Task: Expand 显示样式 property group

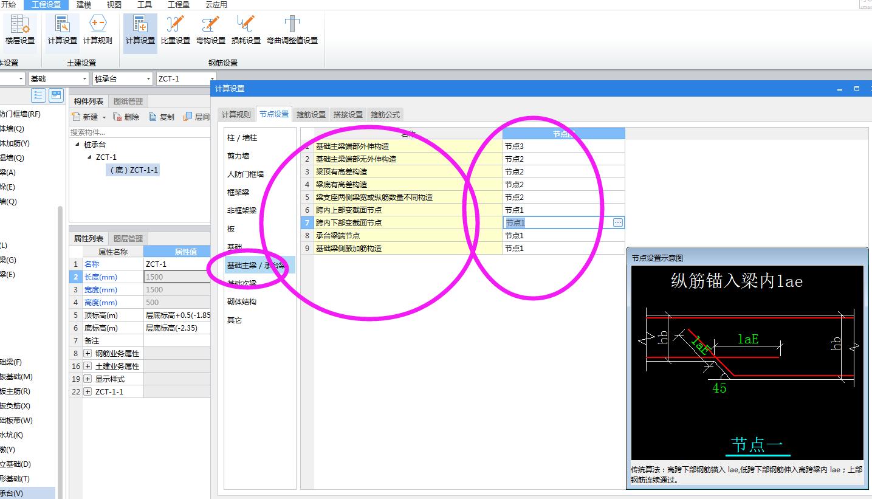Action: pyautogui.click(x=88, y=379)
